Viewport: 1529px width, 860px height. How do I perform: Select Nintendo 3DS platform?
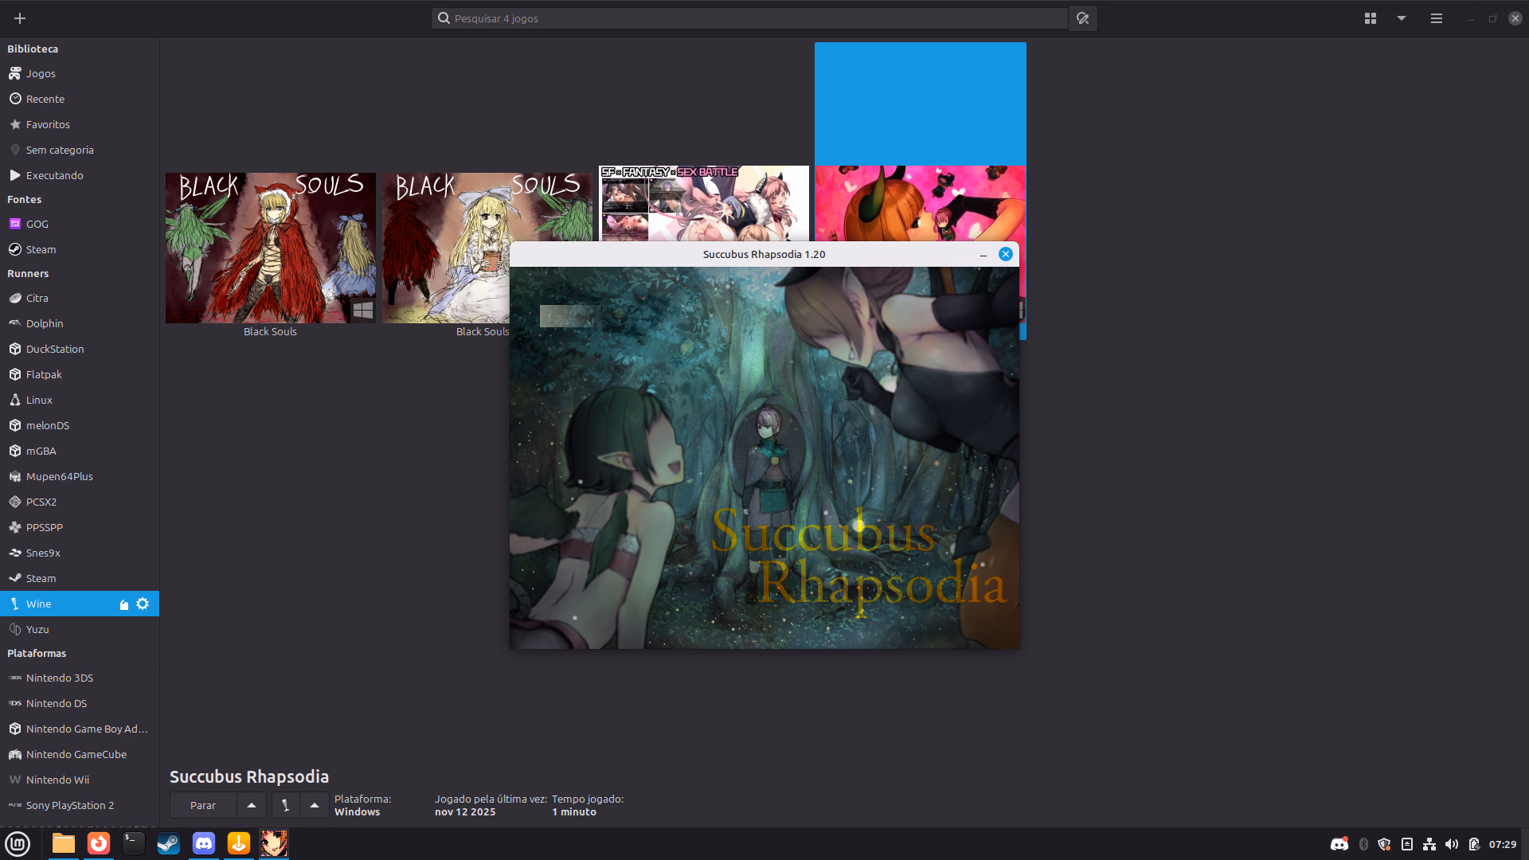pyautogui.click(x=60, y=678)
